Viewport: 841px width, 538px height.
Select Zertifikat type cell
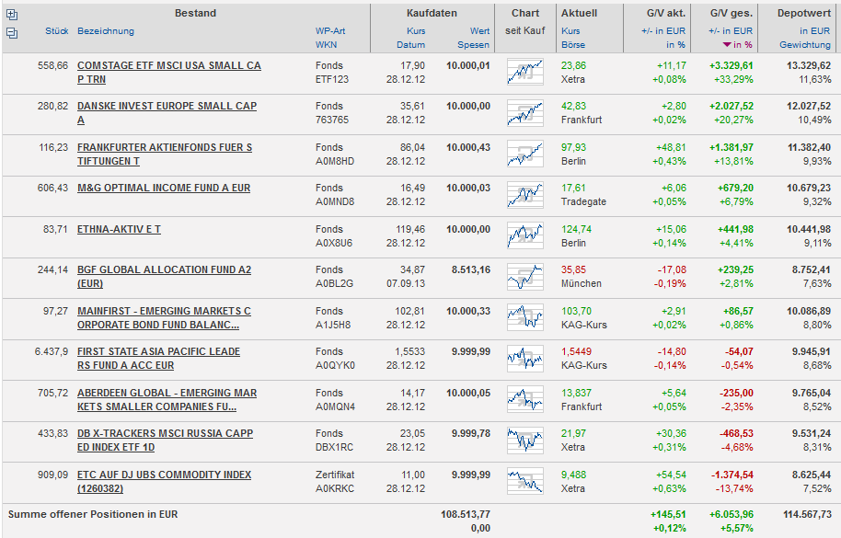pyautogui.click(x=335, y=475)
